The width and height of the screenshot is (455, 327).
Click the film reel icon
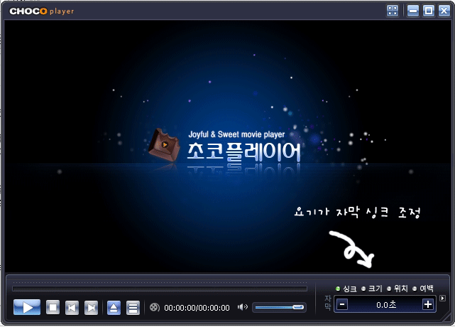pyautogui.click(x=154, y=307)
